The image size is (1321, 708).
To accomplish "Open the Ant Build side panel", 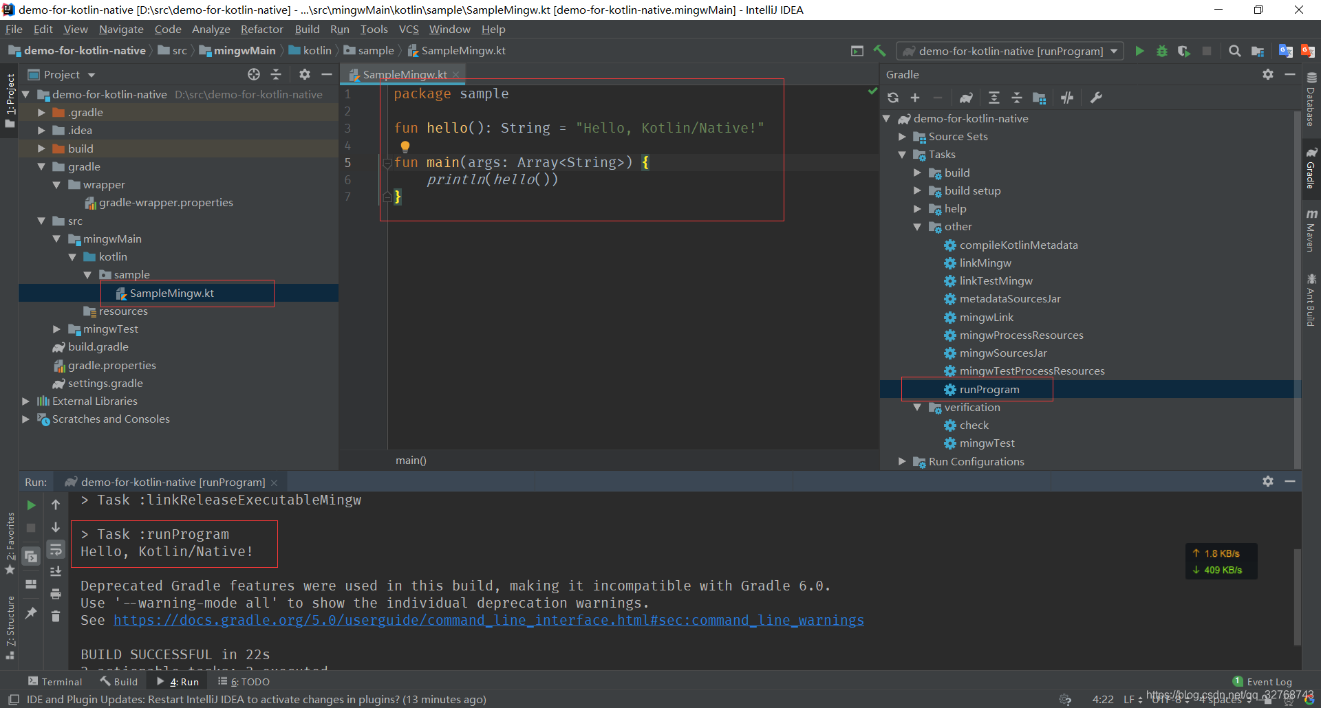I will click(x=1311, y=300).
